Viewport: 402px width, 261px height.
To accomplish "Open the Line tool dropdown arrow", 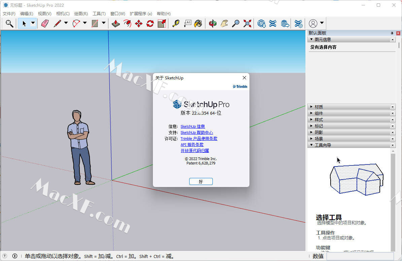I will [x=66, y=23].
